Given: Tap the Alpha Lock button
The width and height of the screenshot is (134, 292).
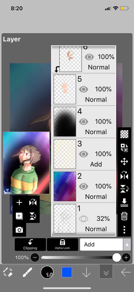Looking at the screenshot, I should pyautogui.click(x=62, y=244).
